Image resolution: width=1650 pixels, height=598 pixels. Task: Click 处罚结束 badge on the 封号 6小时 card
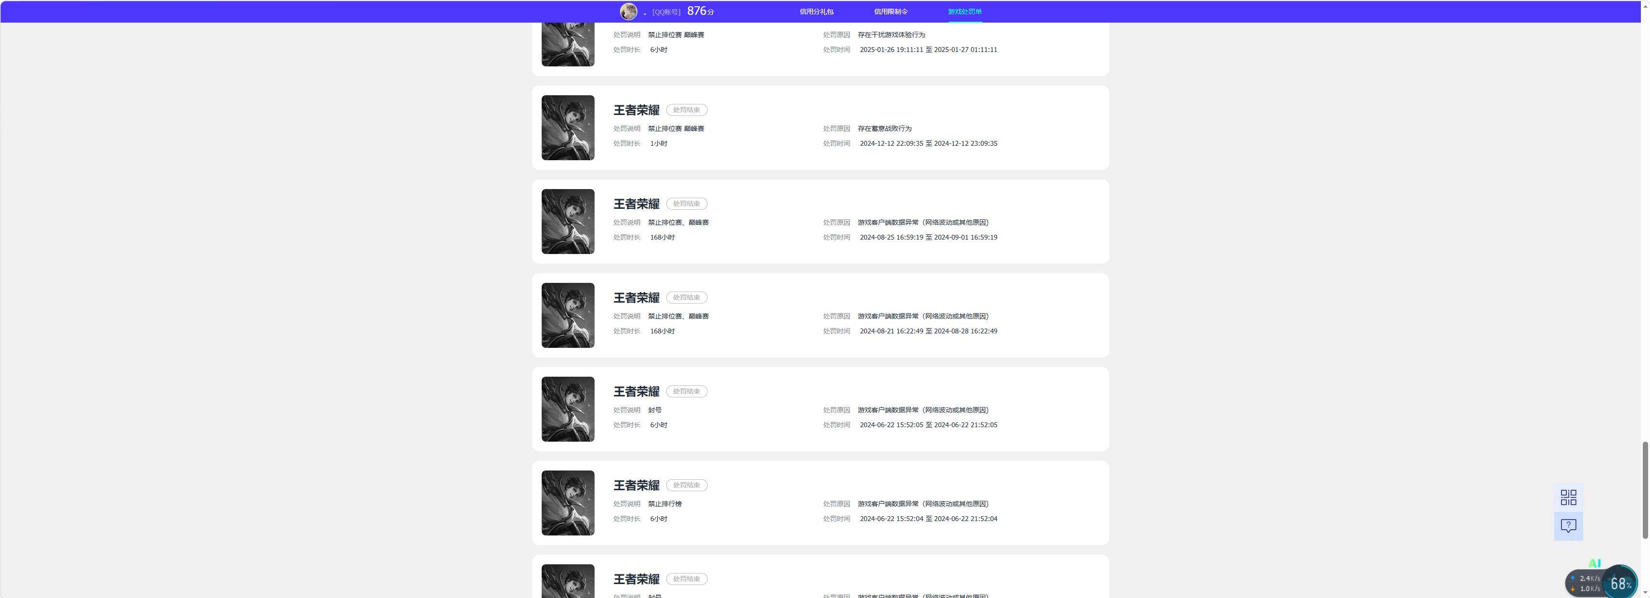tap(686, 391)
